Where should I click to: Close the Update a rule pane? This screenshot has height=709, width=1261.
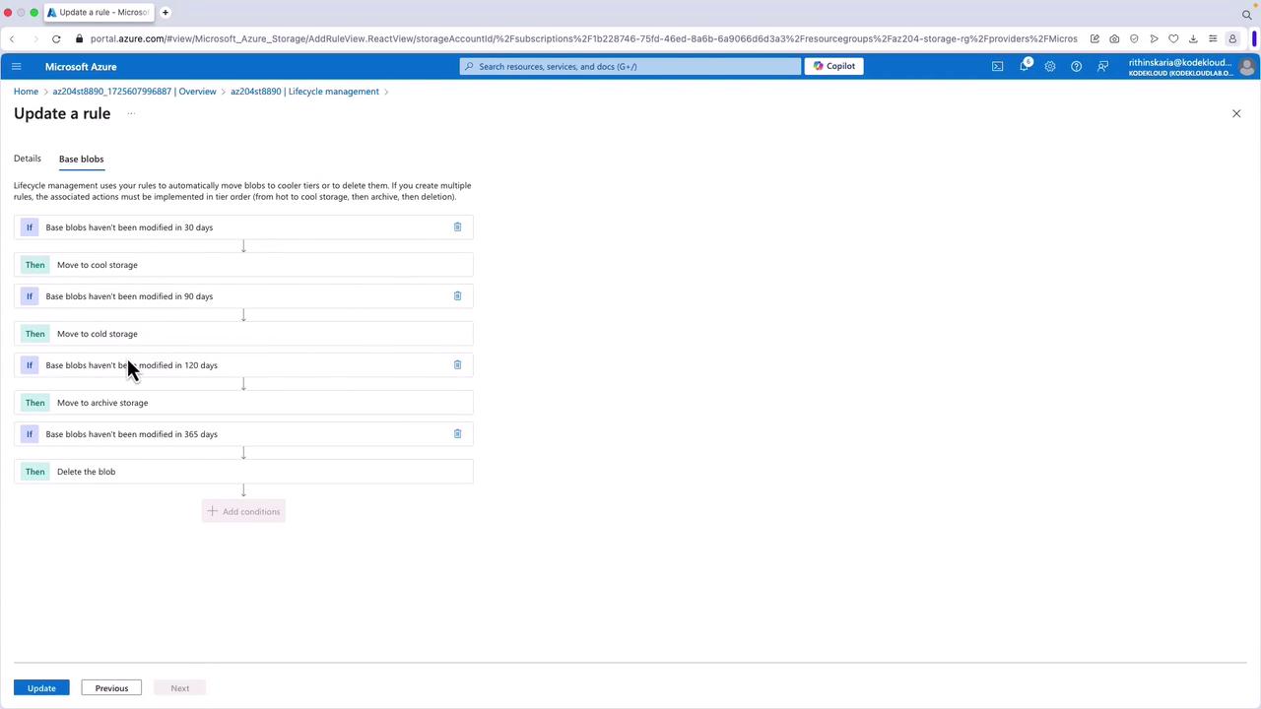pyautogui.click(x=1236, y=113)
